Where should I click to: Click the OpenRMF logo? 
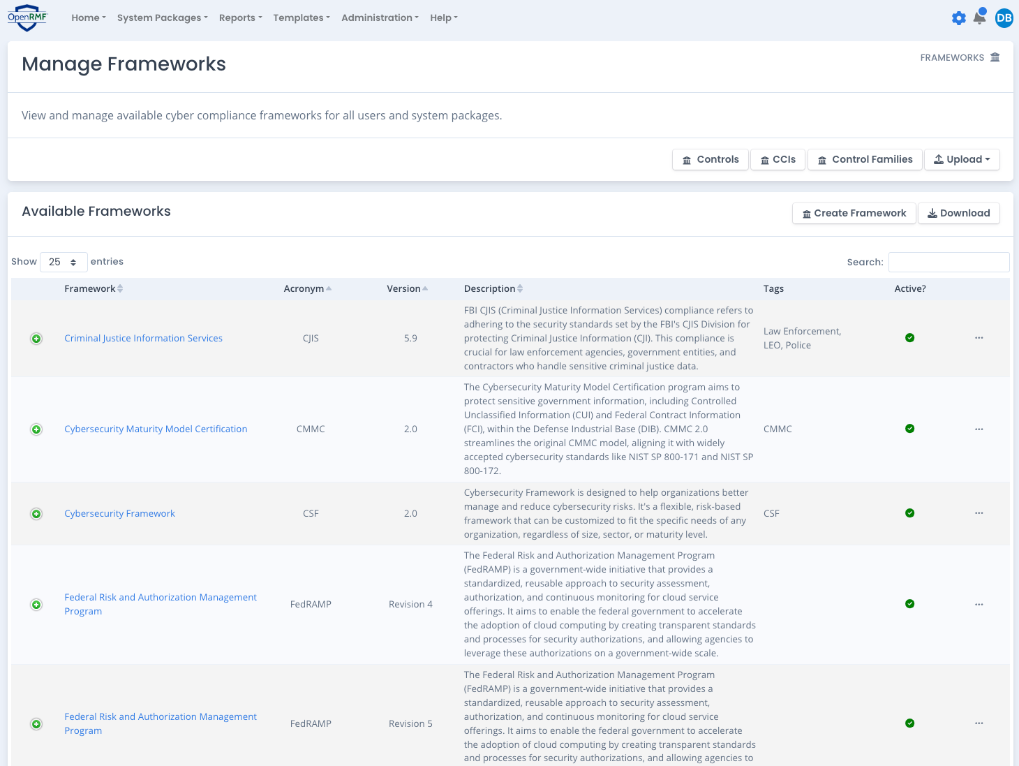tap(27, 18)
